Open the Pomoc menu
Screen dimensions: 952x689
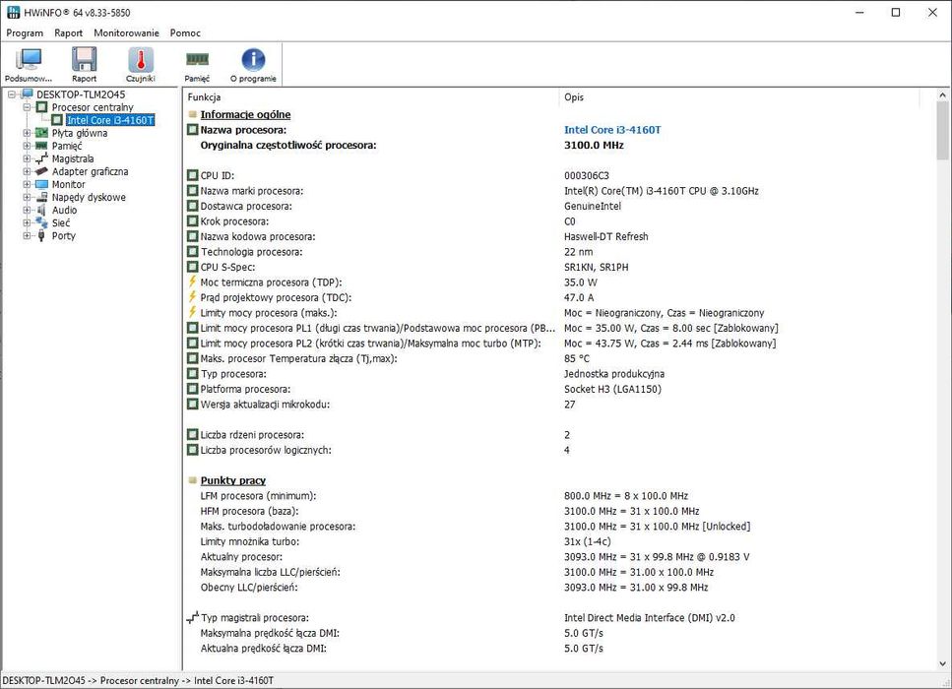click(x=185, y=32)
